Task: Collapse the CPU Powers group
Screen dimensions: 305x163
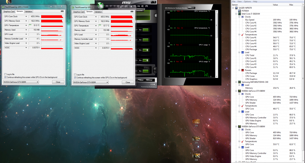Action: pos(239,70)
